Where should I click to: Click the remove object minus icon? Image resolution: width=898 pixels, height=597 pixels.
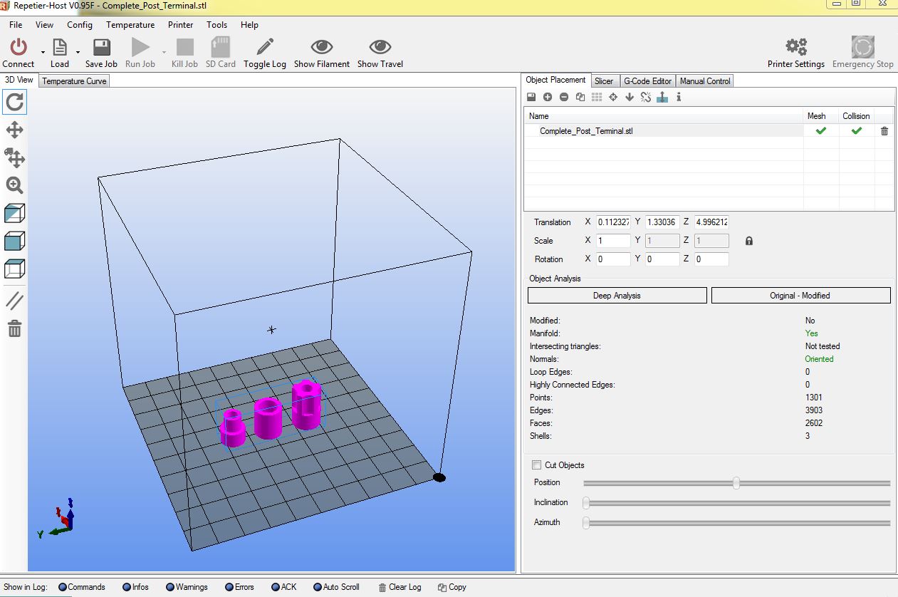pos(564,97)
